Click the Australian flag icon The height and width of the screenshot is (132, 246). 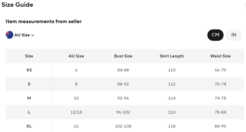click(9, 35)
